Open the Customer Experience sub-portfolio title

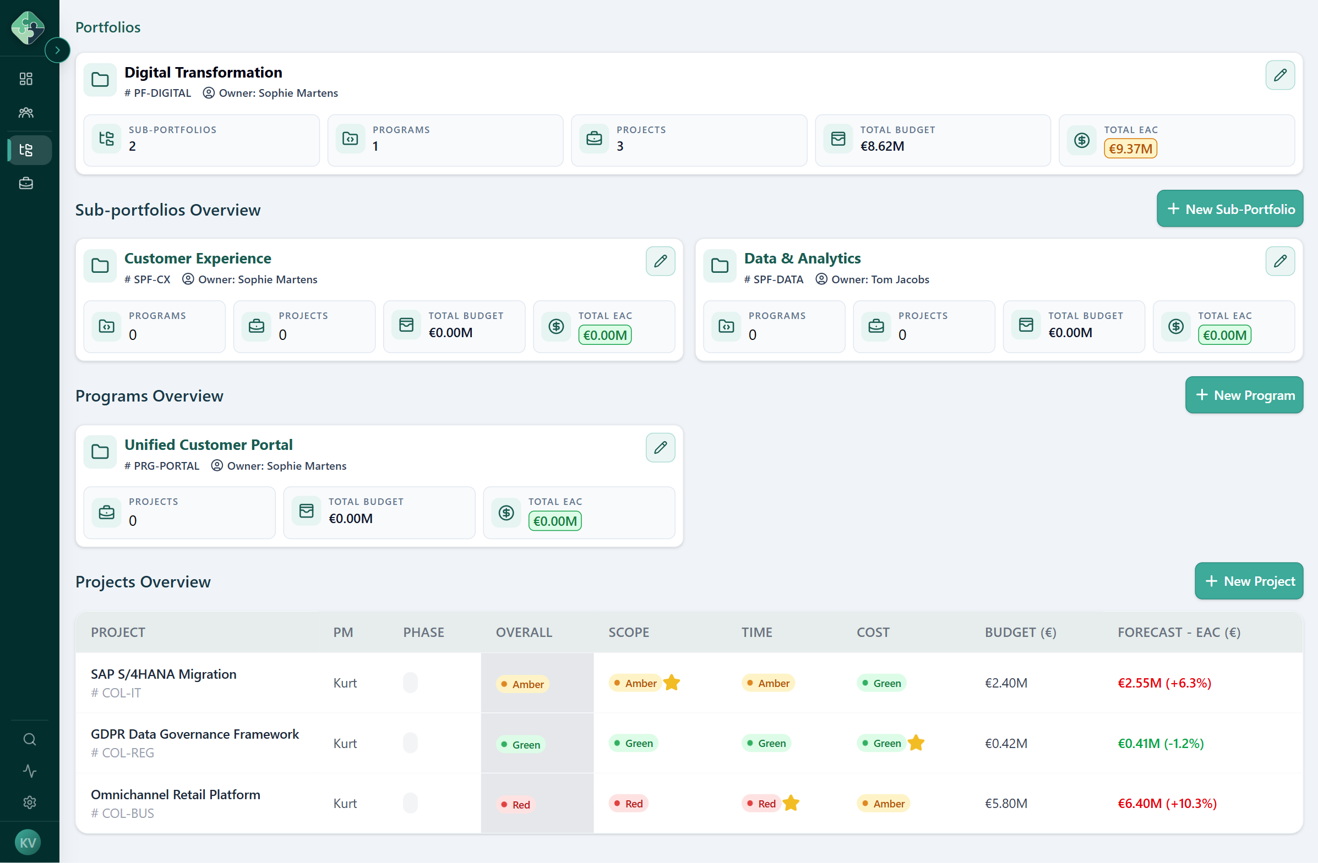(198, 259)
